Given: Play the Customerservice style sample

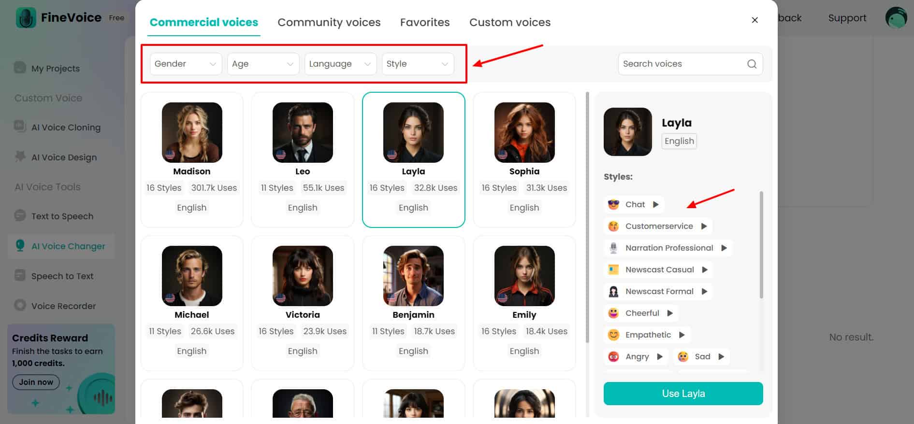Looking at the screenshot, I should 704,226.
